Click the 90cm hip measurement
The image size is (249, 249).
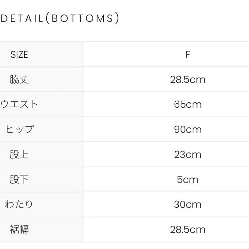click(188, 129)
